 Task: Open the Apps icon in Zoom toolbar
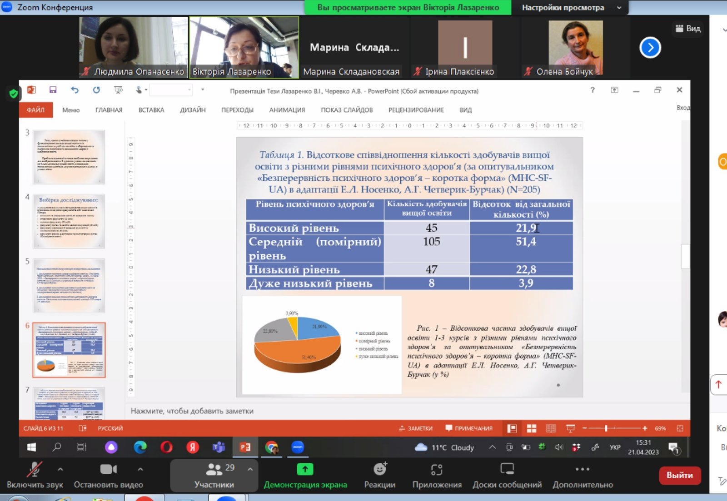coord(437,469)
